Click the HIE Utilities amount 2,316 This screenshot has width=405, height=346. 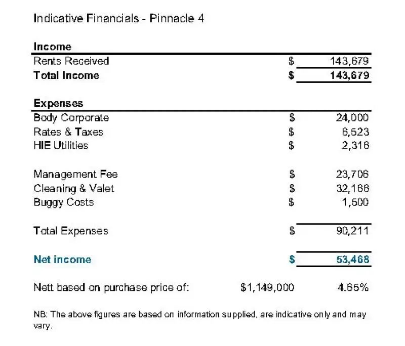355,146
